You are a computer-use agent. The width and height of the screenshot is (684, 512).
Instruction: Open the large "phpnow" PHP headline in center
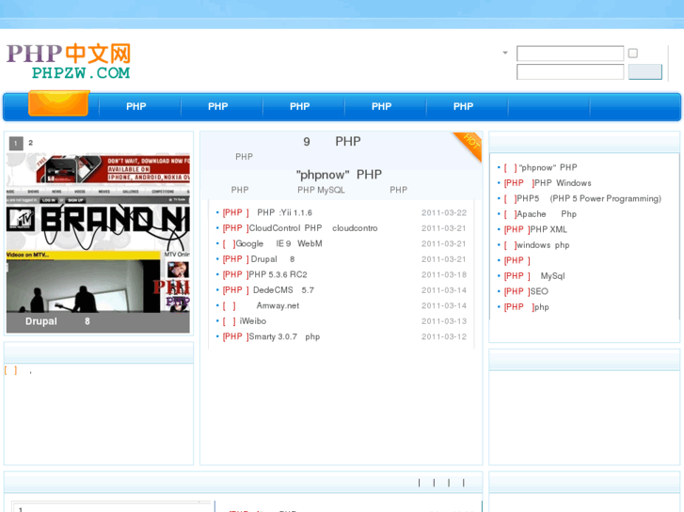[339, 175]
